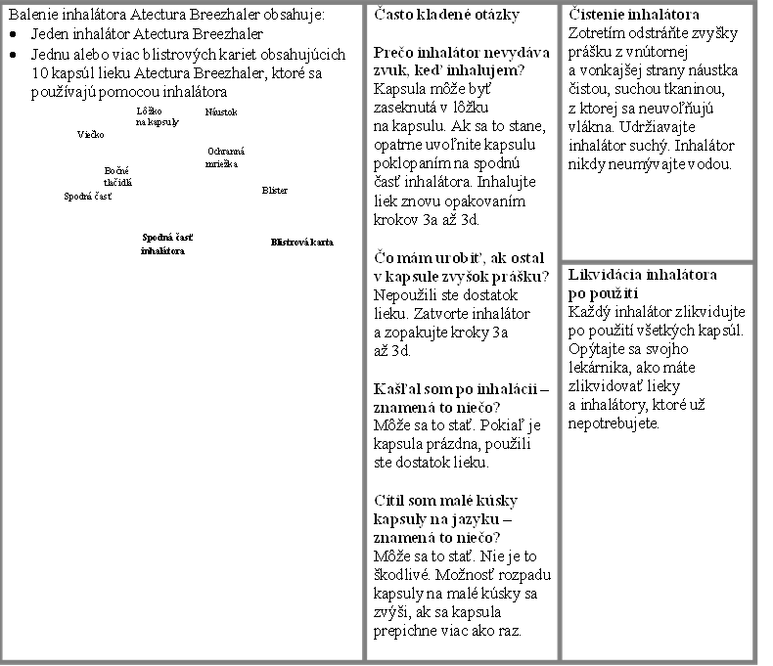
Task: Click the 'Likvidácia inhalátora po použití' heading
Action: [x=642, y=285]
